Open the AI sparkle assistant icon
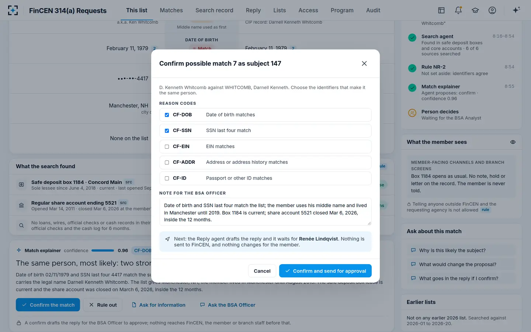531x332 pixels. click(x=516, y=10)
